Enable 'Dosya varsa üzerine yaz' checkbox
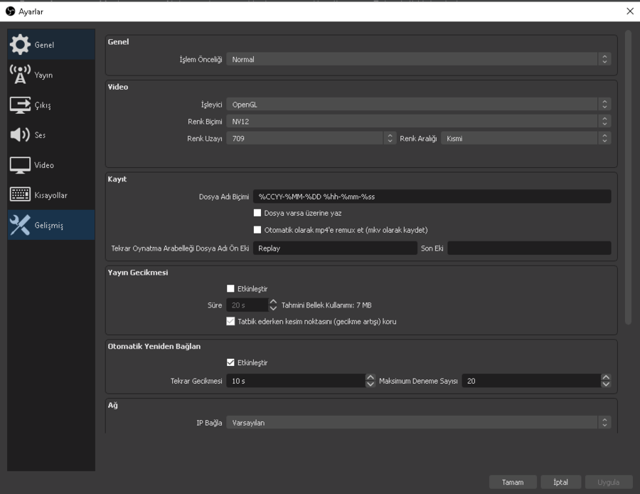This screenshot has height=494, width=640. click(257, 213)
